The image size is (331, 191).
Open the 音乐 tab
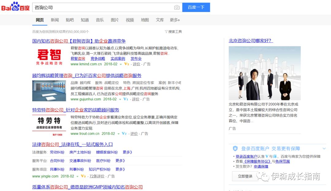[x=100, y=20]
